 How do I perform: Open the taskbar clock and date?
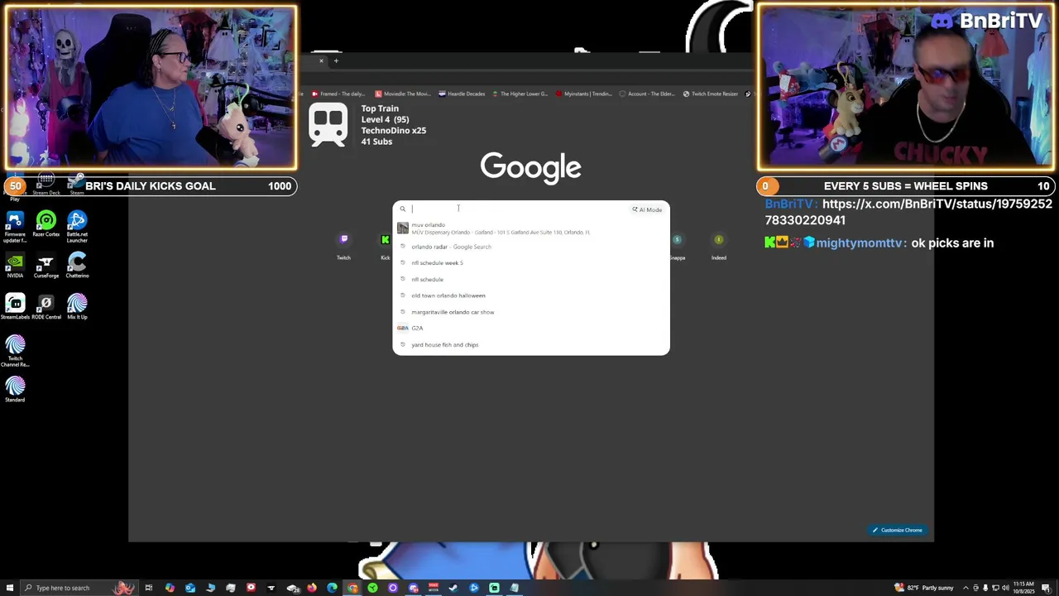pyautogui.click(x=1024, y=588)
